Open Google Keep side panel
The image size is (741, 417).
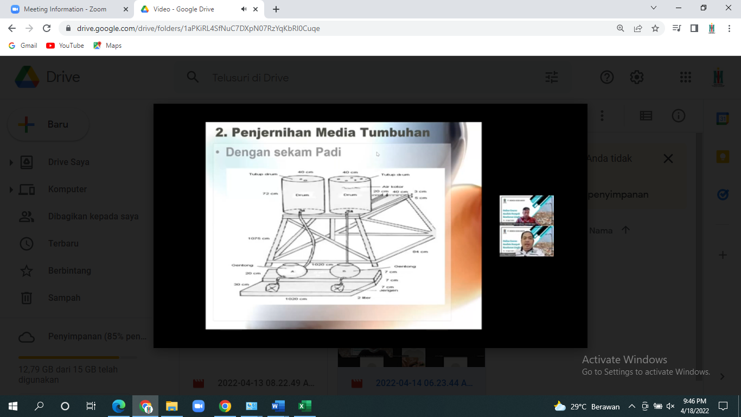coord(723,157)
